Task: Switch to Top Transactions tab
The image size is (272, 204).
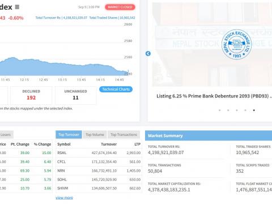Action: point(124,135)
